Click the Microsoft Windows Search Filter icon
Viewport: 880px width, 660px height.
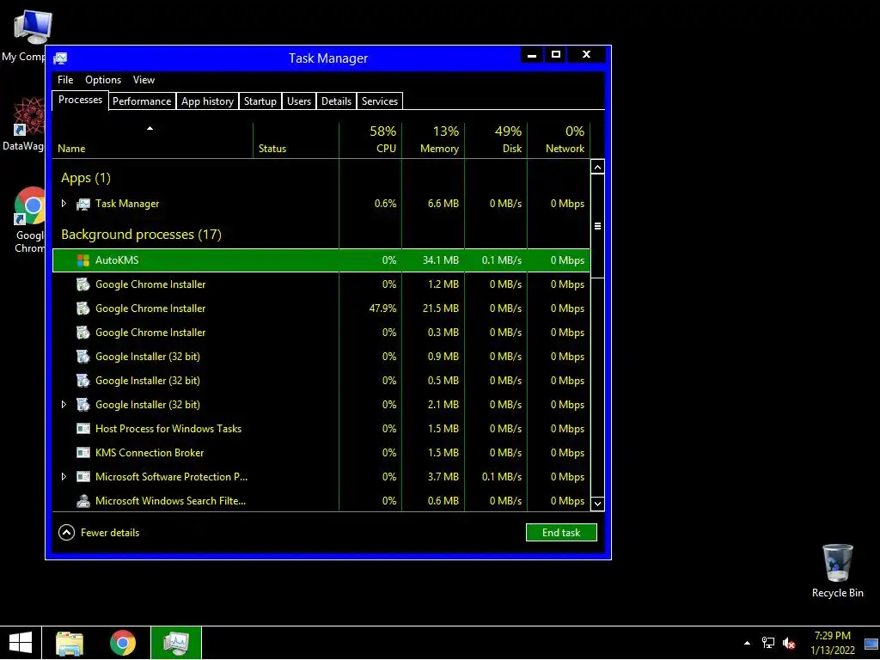click(x=83, y=501)
